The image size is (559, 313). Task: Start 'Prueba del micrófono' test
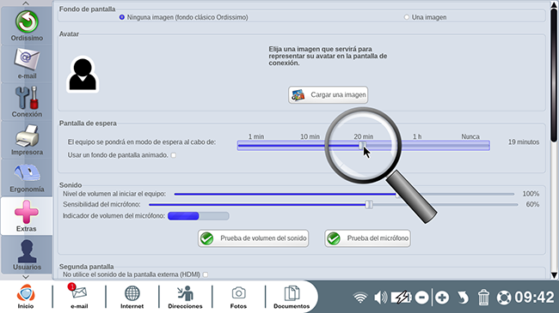tap(367, 238)
